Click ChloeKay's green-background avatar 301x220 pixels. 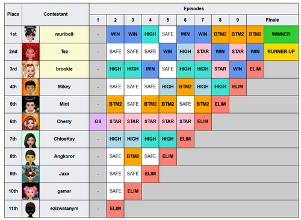coord(31,139)
